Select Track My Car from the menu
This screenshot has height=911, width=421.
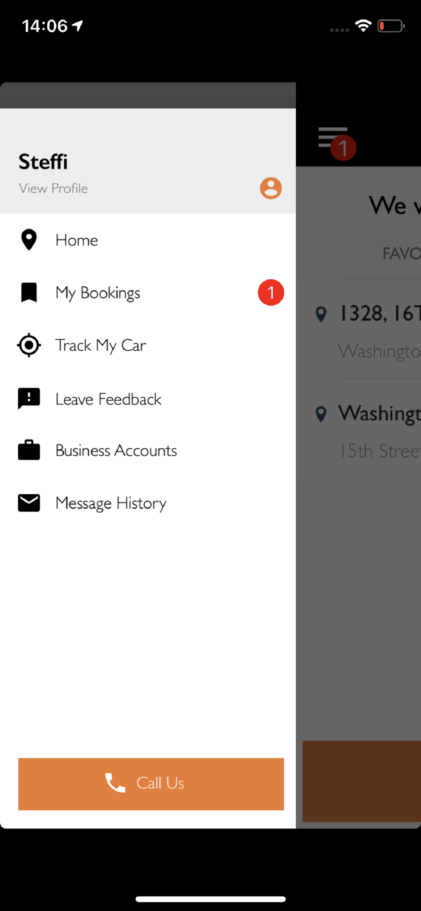(148, 345)
